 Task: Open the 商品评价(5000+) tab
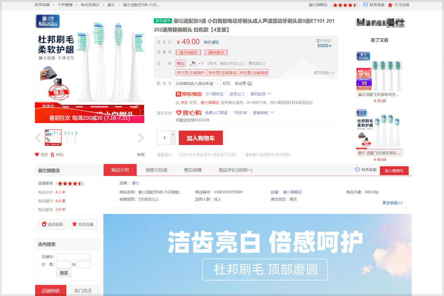235,170
